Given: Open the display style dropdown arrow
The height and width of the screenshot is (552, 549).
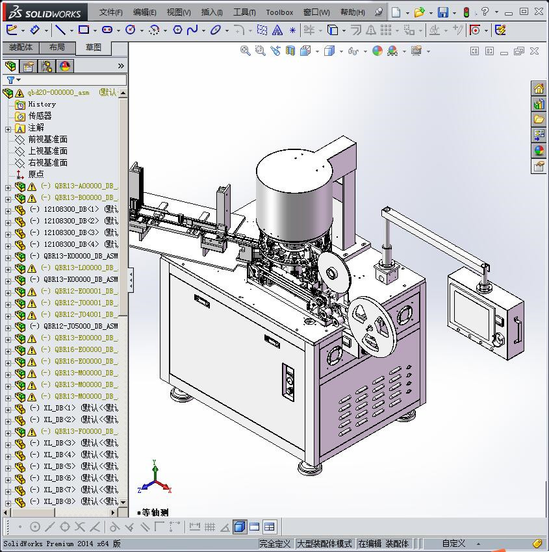Looking at the screenshot, I should pos(342,51).
